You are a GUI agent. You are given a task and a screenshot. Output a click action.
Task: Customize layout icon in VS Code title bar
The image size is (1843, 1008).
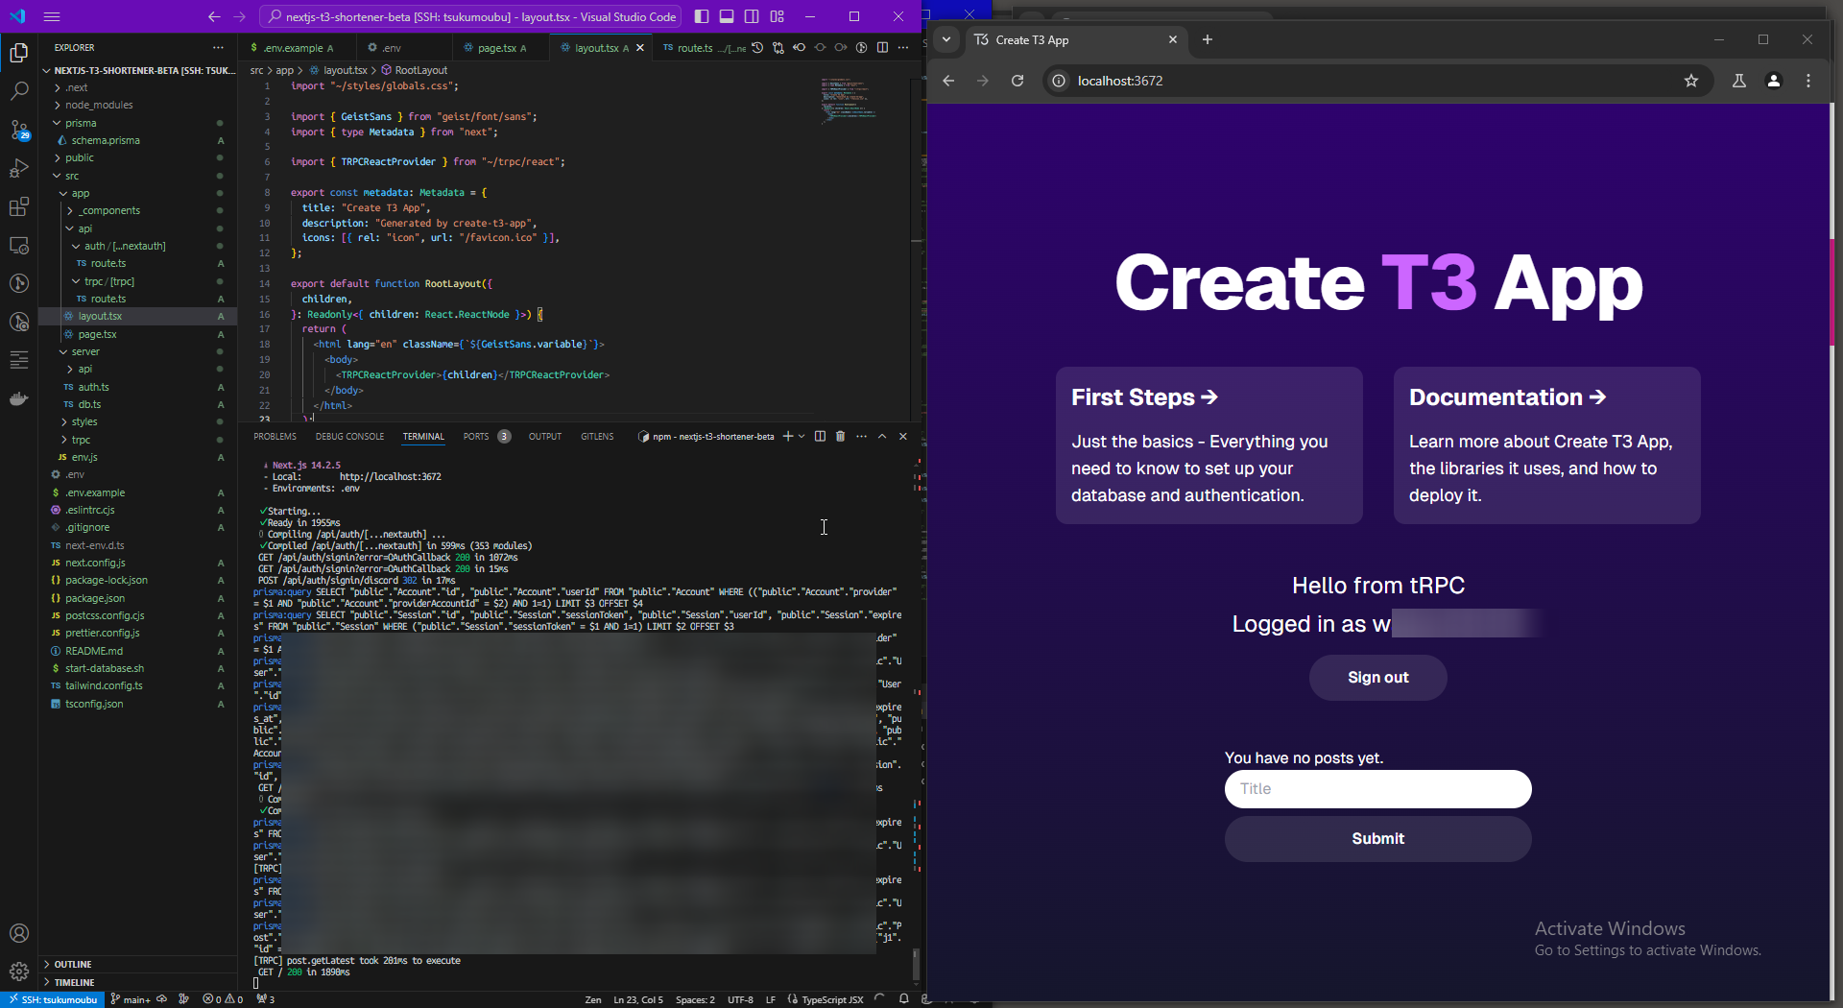pos(778,16)
